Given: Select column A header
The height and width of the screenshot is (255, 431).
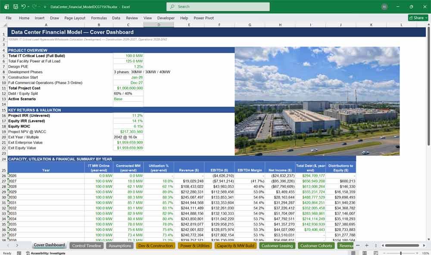Looking at the screenshot, I should pos(46,25).
